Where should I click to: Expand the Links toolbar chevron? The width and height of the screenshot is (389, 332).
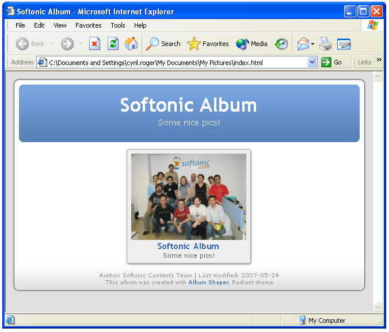coord(379,60)
